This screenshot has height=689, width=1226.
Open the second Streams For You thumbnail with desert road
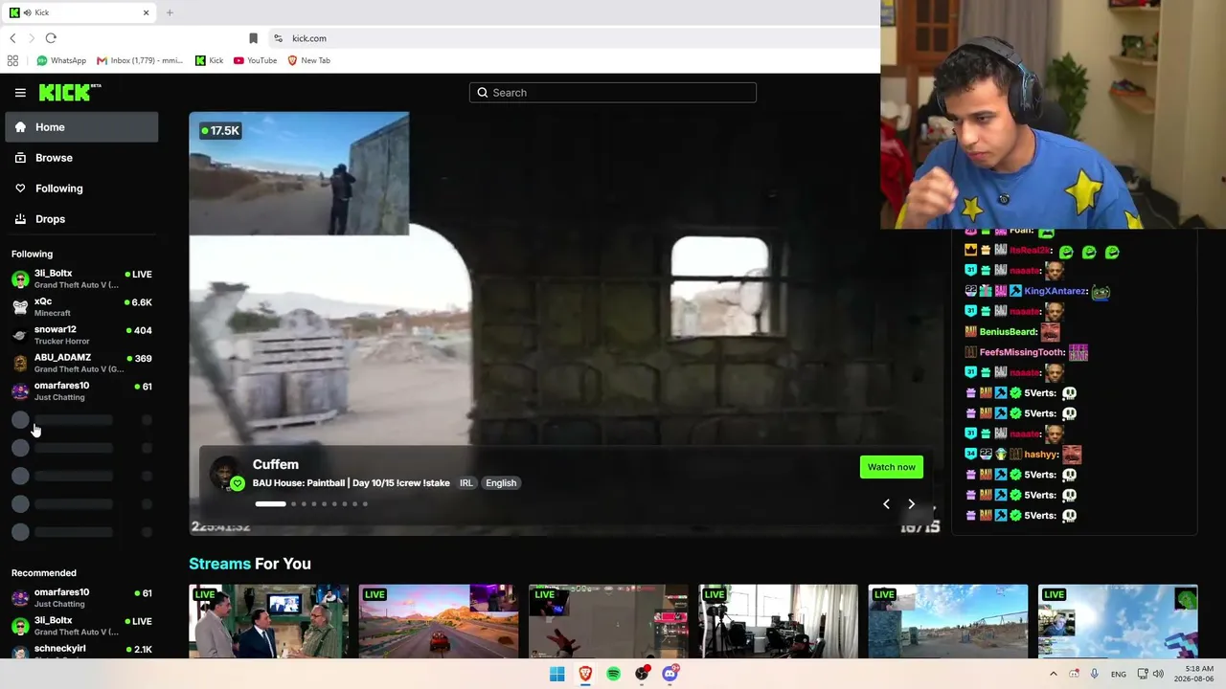[x=439, y=622]
